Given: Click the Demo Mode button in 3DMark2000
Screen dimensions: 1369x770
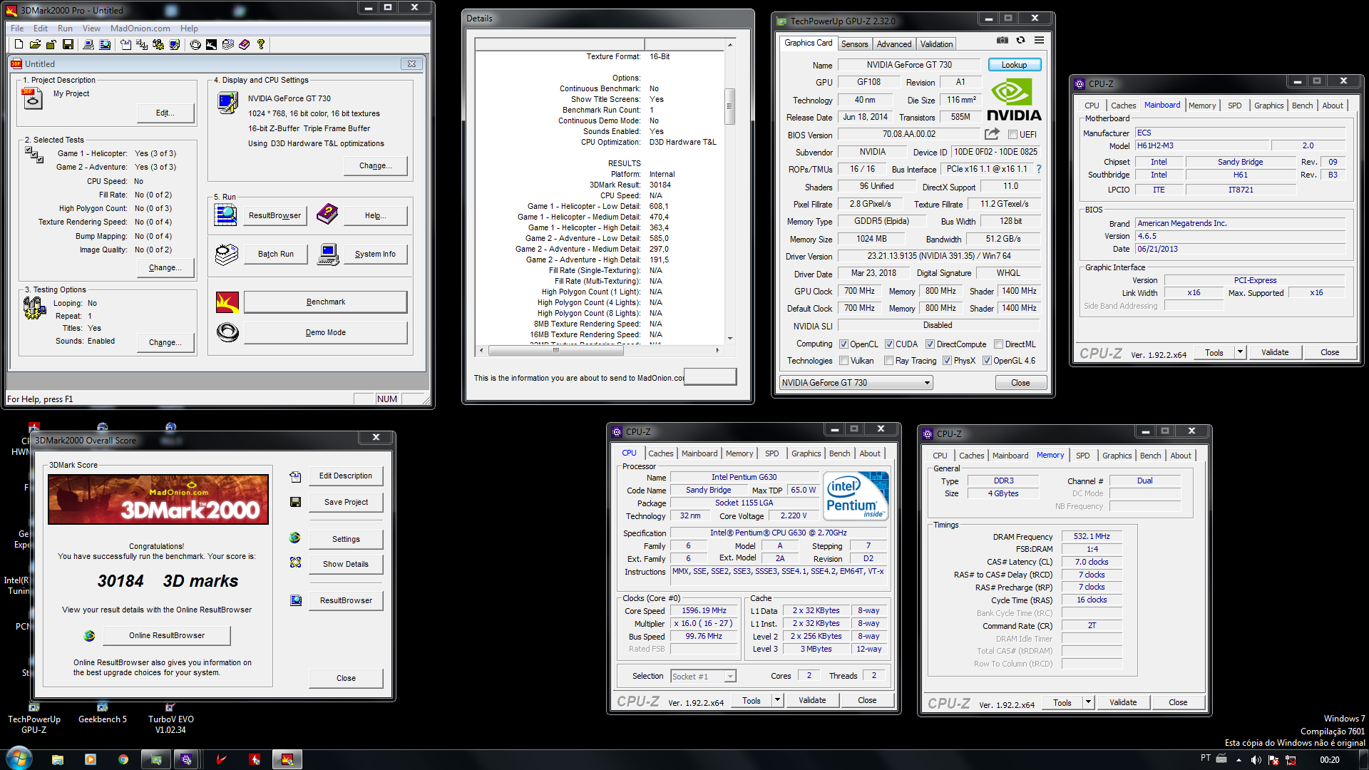Looking at the screenshot, I should coord(325,333).
